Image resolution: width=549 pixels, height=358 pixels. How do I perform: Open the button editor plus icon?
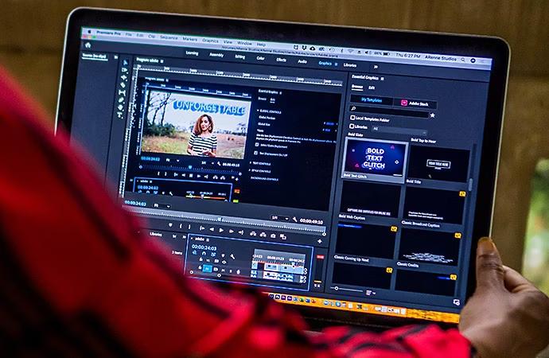(319, 242)
